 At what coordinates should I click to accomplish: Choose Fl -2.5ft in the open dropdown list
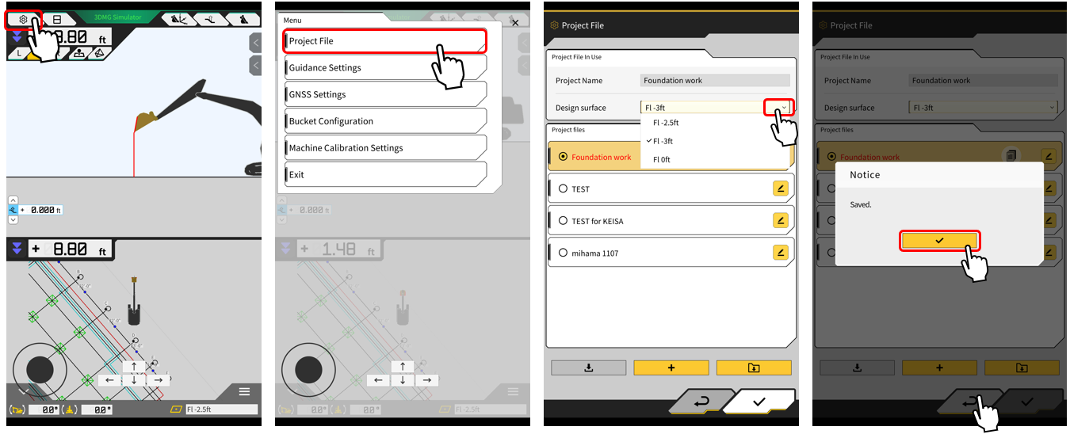pyautogui.click(x=666, y=123)
